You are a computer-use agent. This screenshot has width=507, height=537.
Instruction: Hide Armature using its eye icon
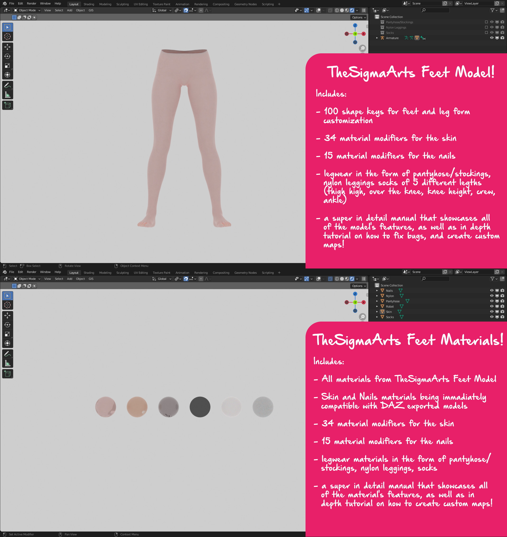pos(492,38)
